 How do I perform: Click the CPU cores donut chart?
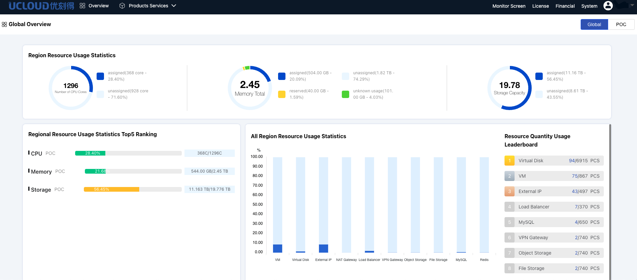[71, 88]
